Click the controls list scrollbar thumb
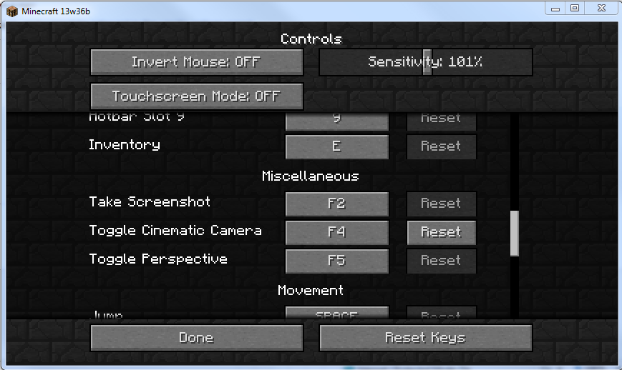The width and height of the screenshot is (622, 370). point(515,234)
